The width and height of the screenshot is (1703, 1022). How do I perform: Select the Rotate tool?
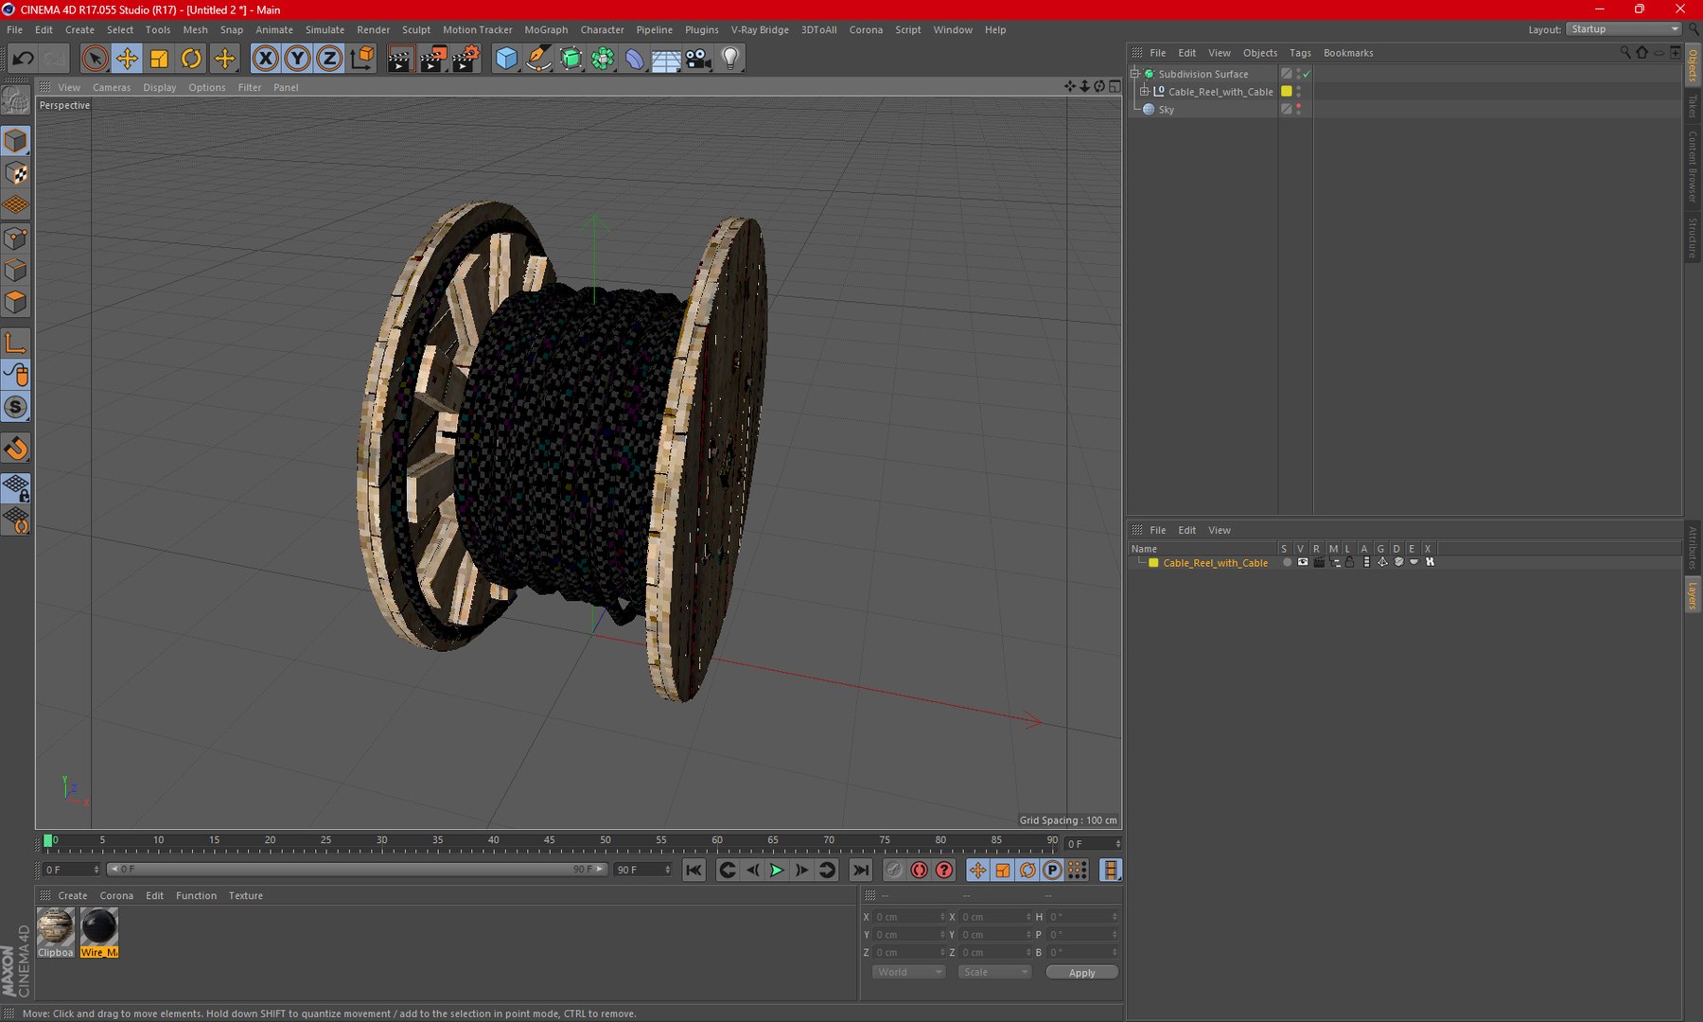pos(191,59)
